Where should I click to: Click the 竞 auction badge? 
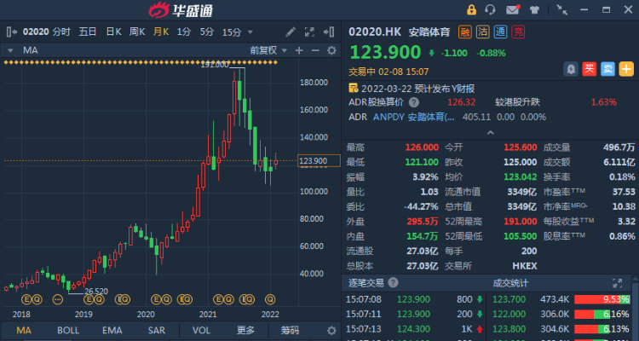pos(518,32)
